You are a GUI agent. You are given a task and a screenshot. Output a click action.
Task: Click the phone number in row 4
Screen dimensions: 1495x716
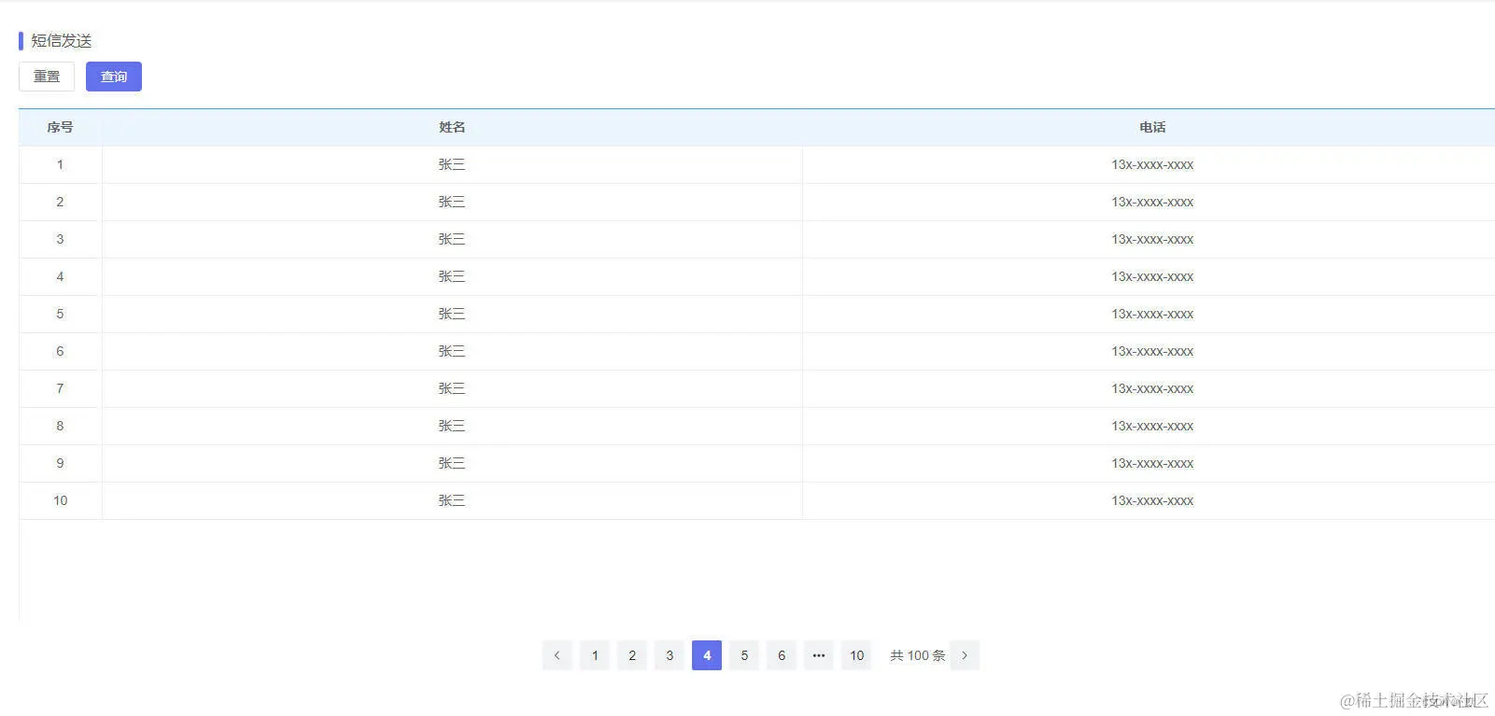coord(1152,276)
